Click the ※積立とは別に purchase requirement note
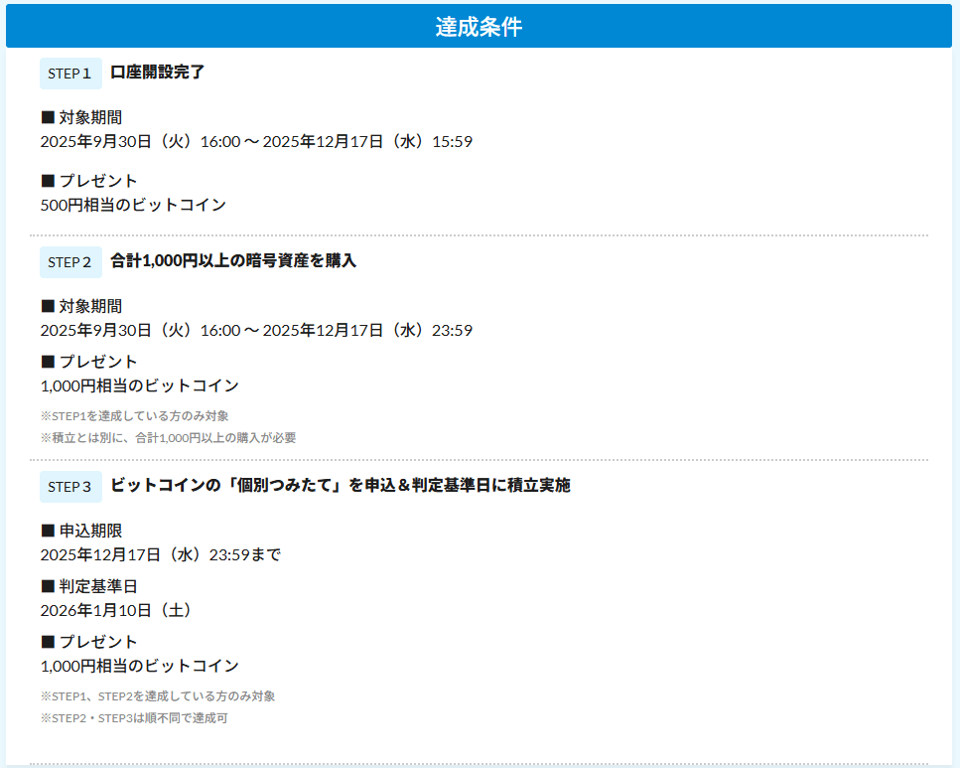 tap(168, 438)
